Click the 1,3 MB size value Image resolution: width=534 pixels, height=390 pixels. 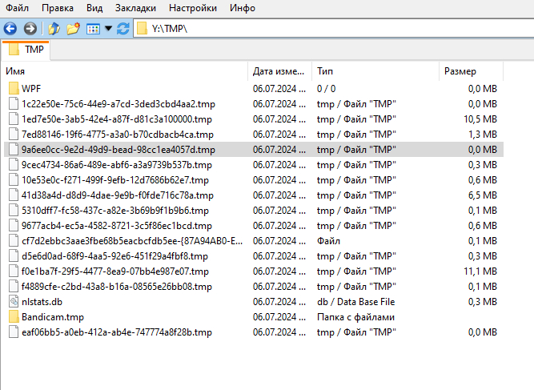(x=482, y=135)
